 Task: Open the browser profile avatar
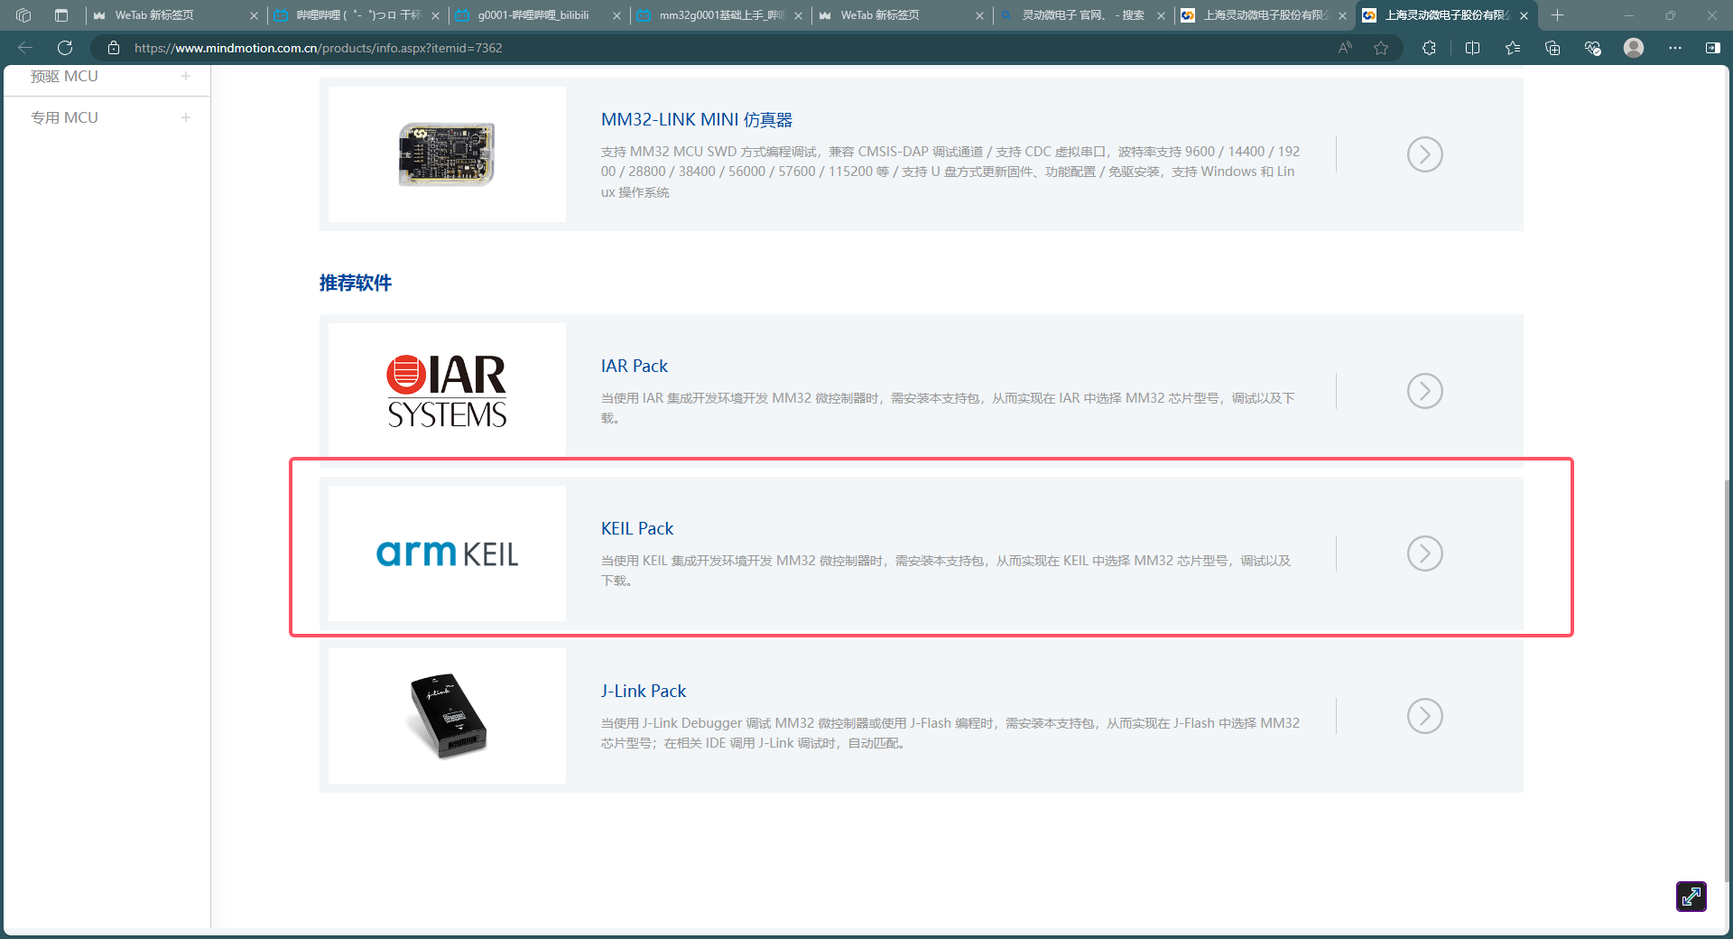[x=1633, y=48]
